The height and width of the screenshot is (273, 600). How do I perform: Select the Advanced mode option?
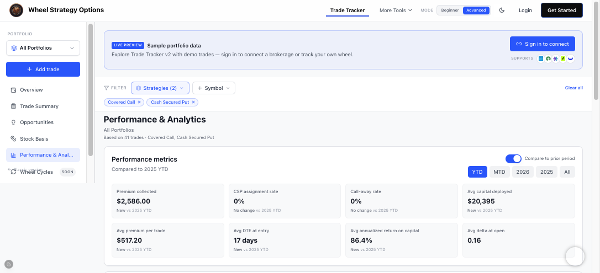click(476, 10)
